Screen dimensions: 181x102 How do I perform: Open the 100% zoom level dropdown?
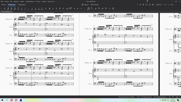178,97
